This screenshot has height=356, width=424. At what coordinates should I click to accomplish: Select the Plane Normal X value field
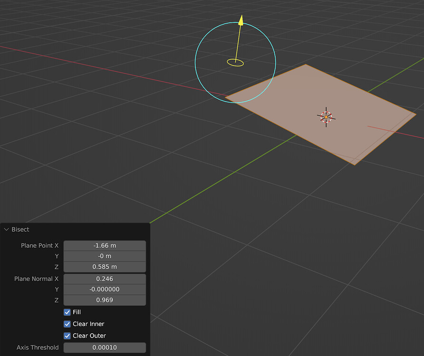click(x=105, y=279)
